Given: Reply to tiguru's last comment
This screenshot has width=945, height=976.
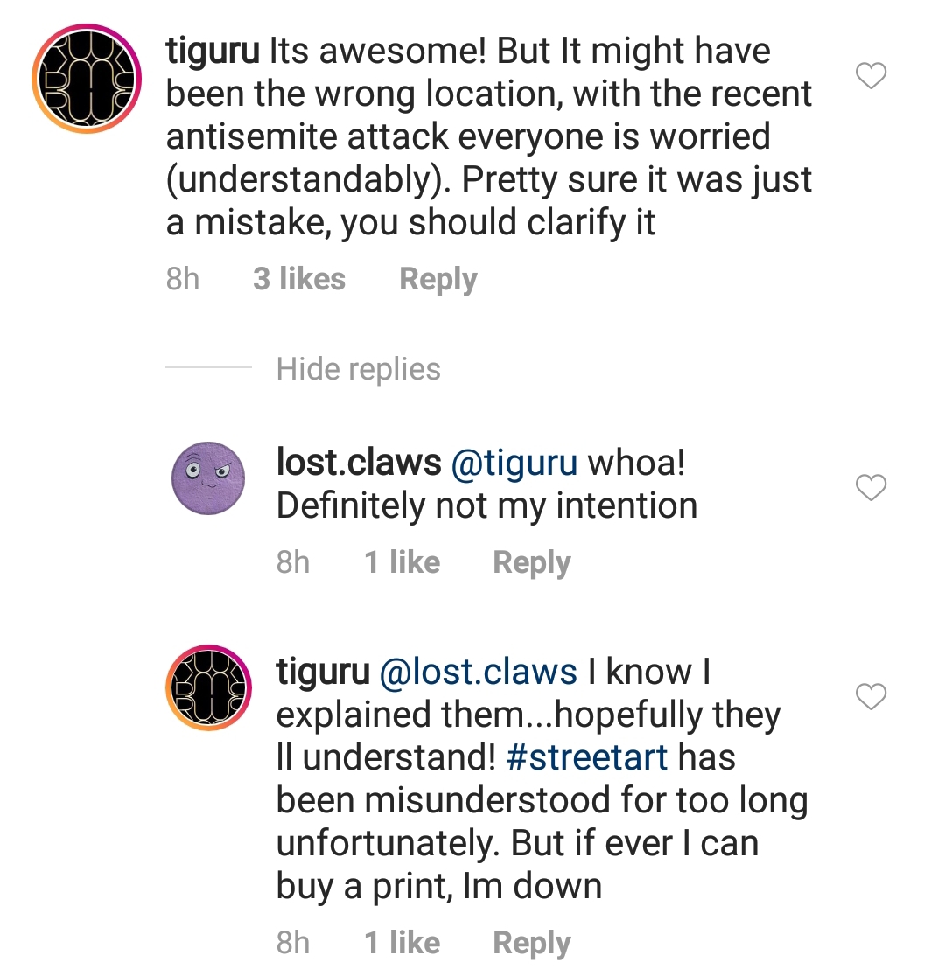Looking at the screenshot, I should (531, 943).
